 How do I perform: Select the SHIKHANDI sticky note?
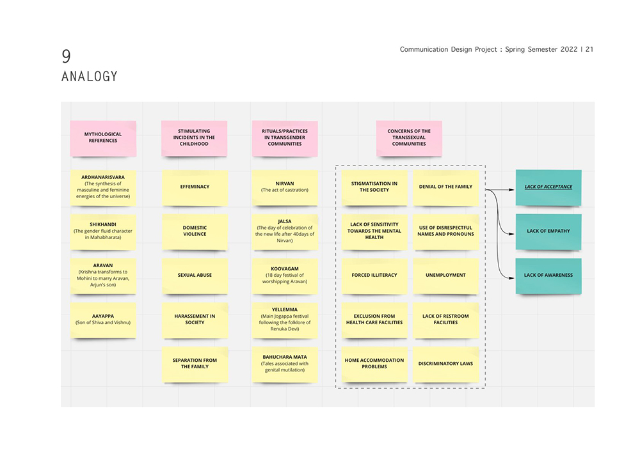pyautogui.click(x=103, y=231)
